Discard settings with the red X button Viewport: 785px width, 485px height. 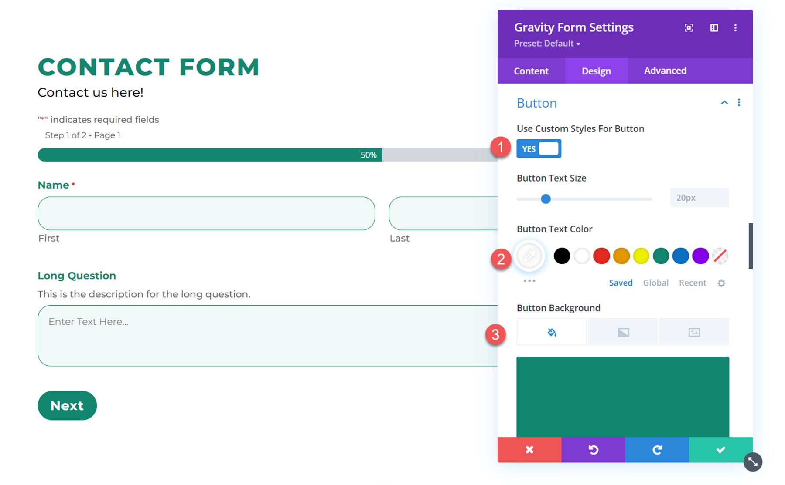(529, 450)
